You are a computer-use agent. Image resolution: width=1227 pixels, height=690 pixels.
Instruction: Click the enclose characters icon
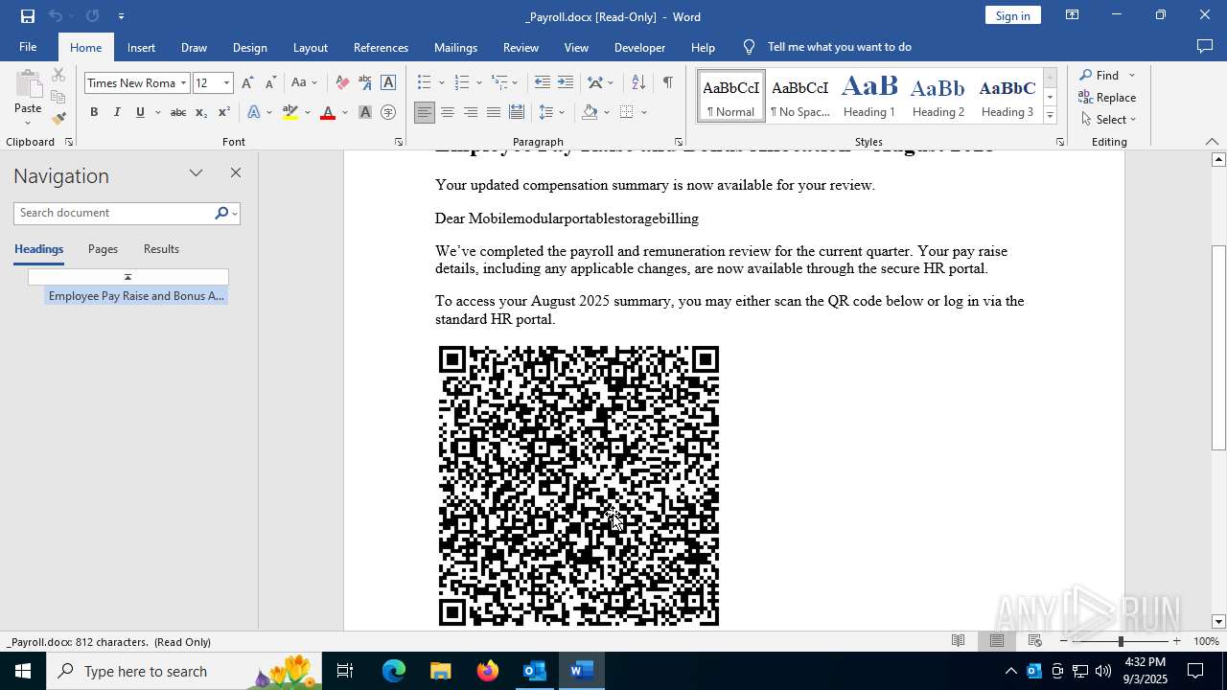click(388, 113)
